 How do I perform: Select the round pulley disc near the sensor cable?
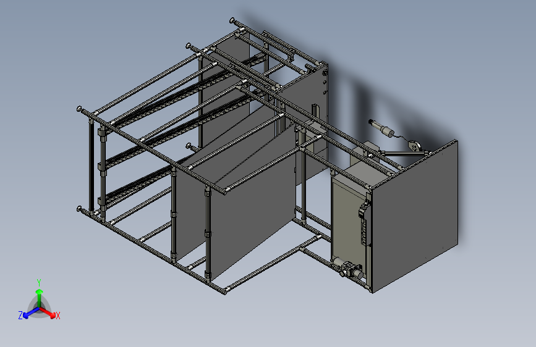pos(415,146)
